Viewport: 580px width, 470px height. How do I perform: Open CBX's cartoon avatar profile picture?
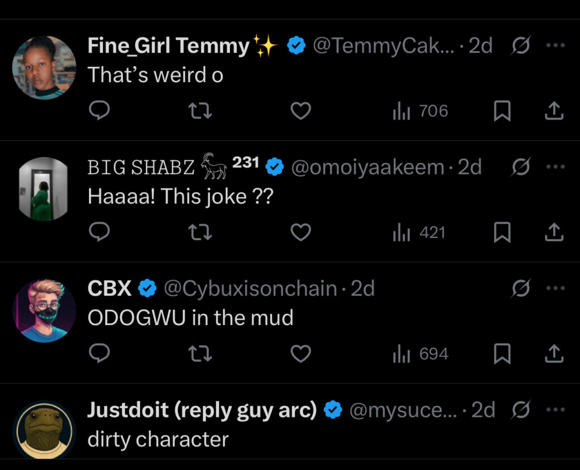[x=44, y=310]
